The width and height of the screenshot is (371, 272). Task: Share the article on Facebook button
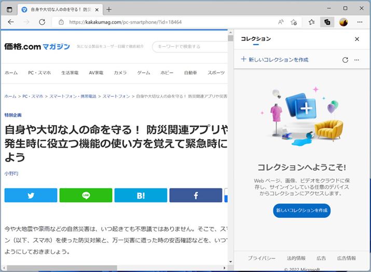(x=196, y=195)
